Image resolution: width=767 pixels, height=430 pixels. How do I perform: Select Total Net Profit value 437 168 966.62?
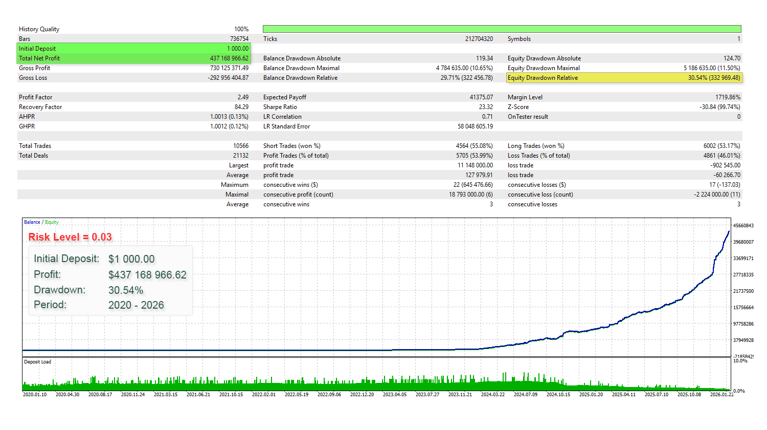click(x=229, y=58)
